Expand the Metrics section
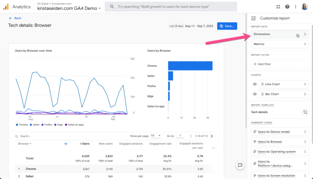313x179 pixels. click(x=280, y=44)
